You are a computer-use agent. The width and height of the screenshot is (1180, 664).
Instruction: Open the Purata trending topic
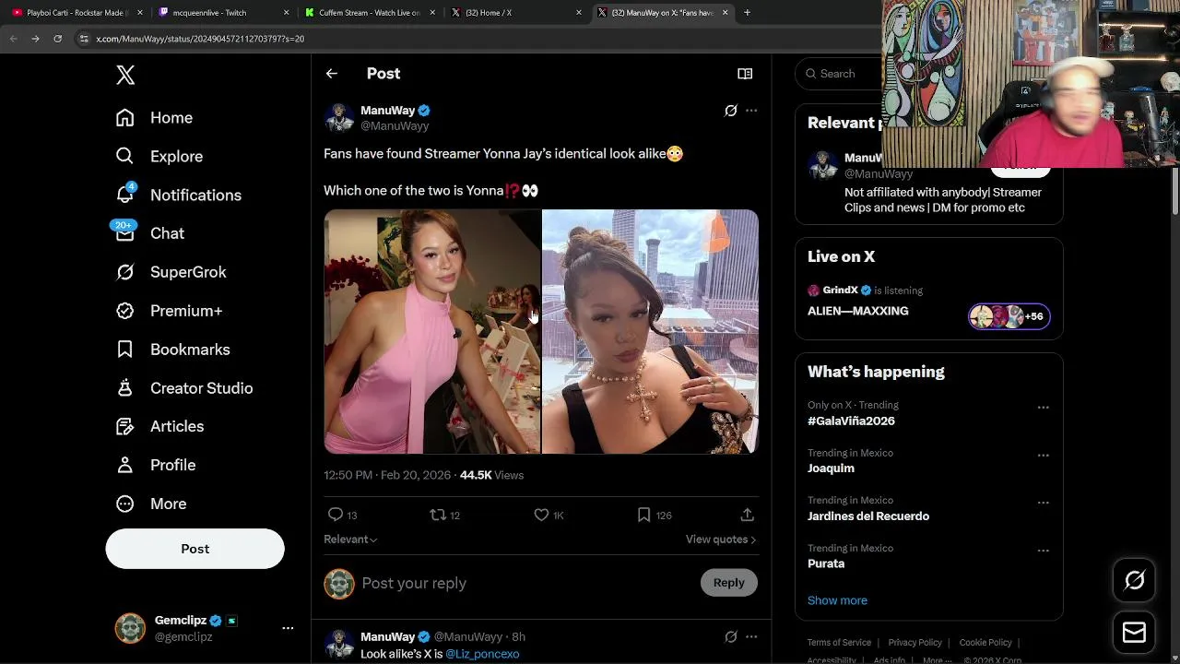point(826,563)
